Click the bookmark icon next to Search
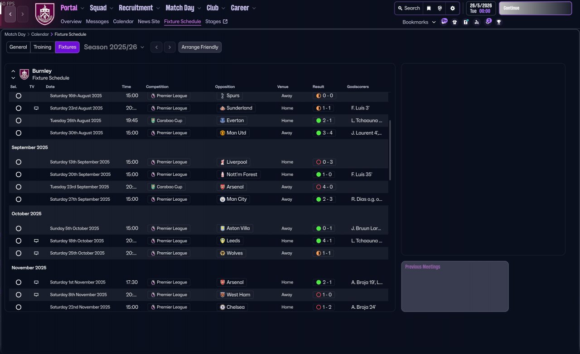The height and width of the screenshot is (354, 580). 429,8
